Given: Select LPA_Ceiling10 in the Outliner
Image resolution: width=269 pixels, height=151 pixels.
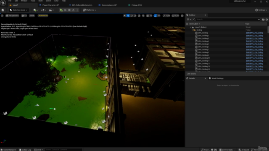Looking at the screenshot, I should tap(204, 58).
